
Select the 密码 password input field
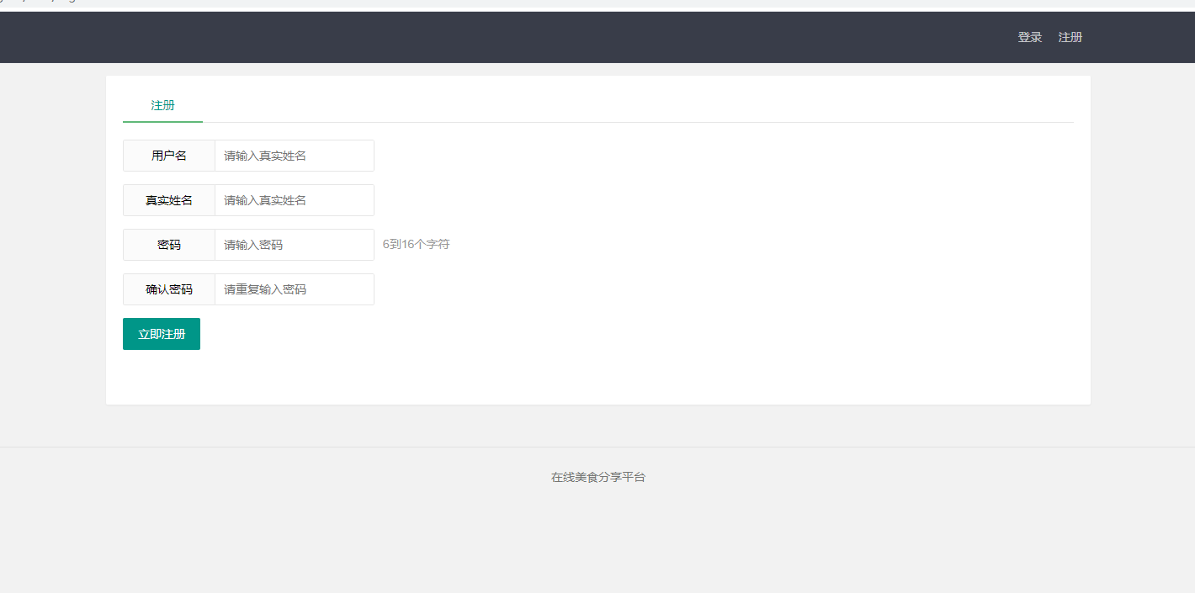coord(294,245)
